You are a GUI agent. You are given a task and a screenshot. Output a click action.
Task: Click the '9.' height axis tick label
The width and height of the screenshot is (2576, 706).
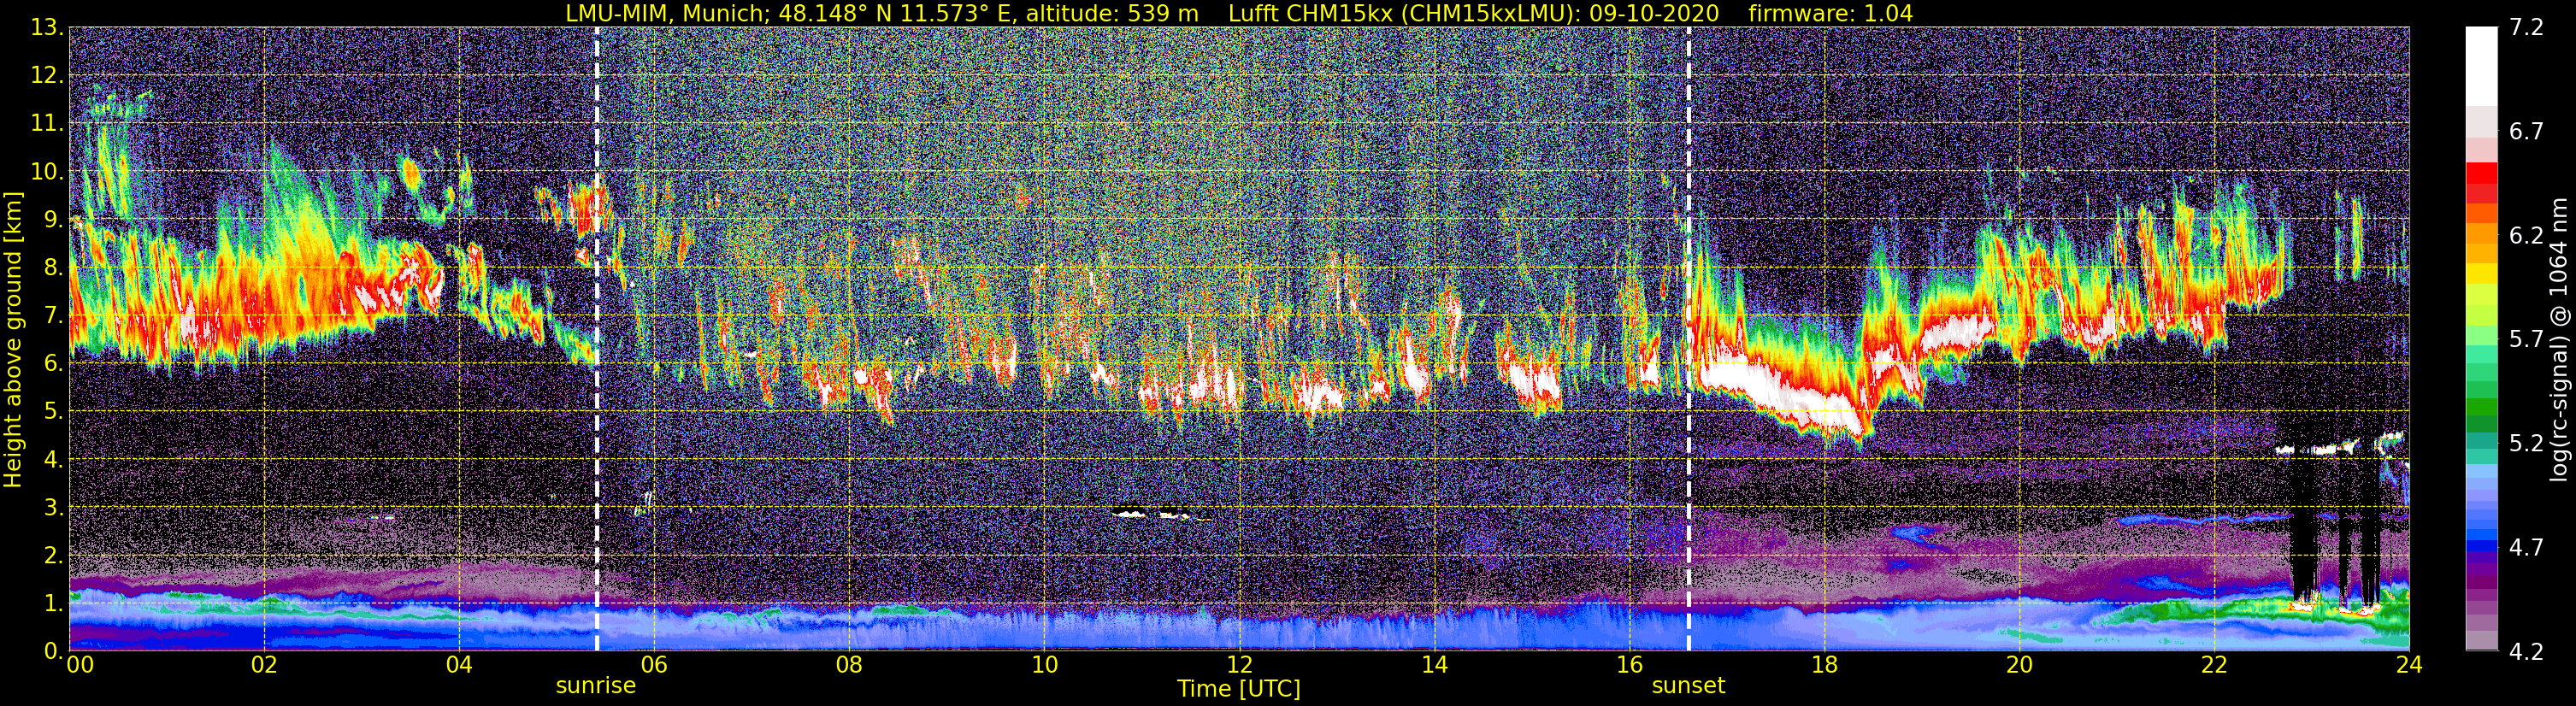(x=53, y=220)
